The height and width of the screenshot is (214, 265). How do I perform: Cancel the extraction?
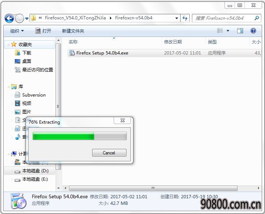pyautogui.click(x=109, y=153)
